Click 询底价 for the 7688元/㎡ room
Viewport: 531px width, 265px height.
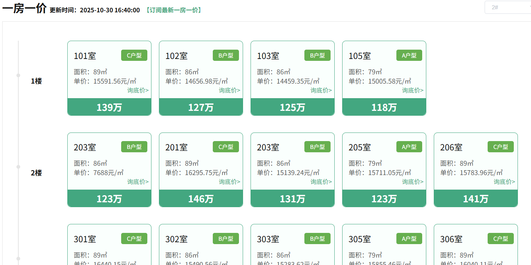tap(138, 182)
